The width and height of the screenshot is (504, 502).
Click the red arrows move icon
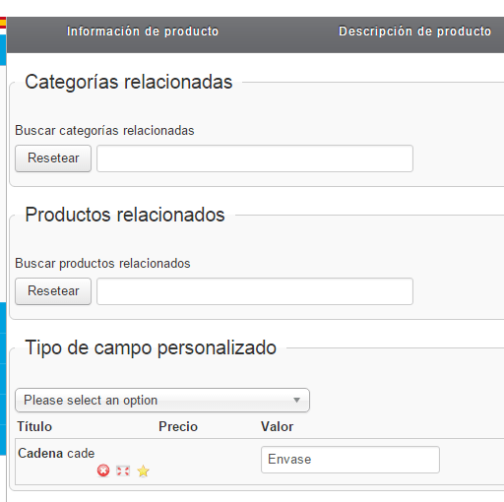(x=123, y=471)
